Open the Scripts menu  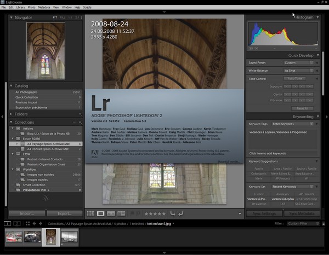tap(87, 7)
